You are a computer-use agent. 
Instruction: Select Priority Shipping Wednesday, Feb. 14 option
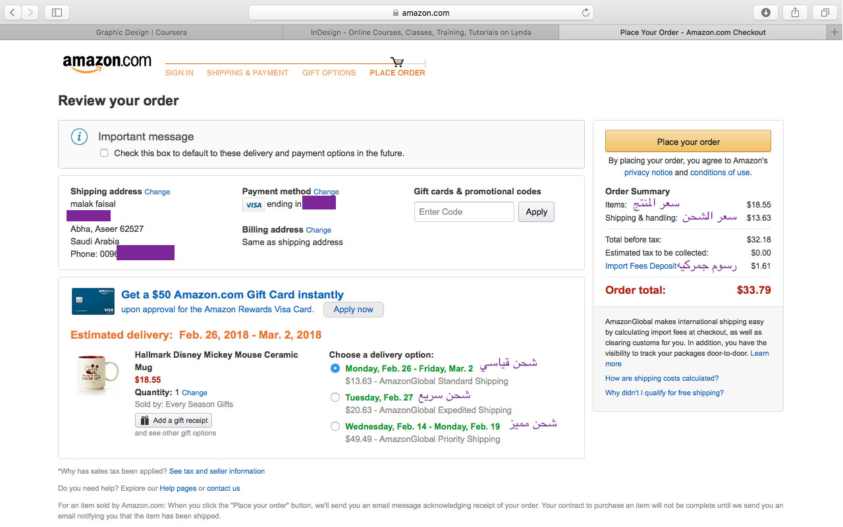[335, 426]
